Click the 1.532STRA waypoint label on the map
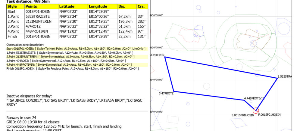300x131 pixels. (x=285, y=76)
